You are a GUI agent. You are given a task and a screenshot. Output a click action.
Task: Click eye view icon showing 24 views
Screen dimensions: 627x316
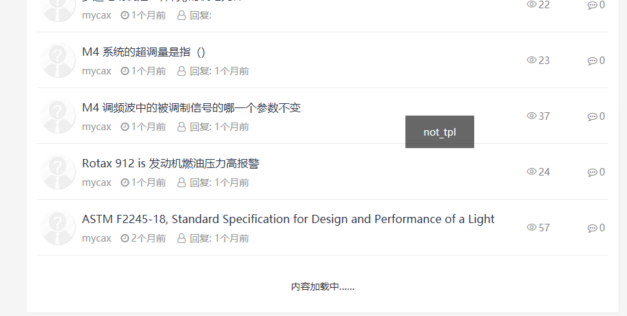click(531, 171)
